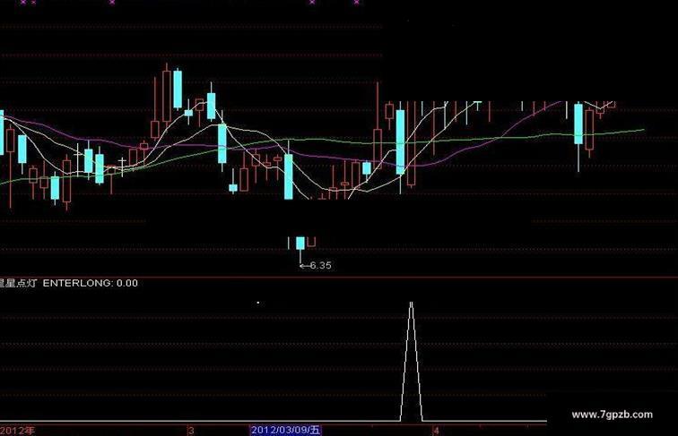Click the white ENTERLONG signal spike peak
Image resolution: width=678 pixels, height=436 pixels.
tap(412, 303)
